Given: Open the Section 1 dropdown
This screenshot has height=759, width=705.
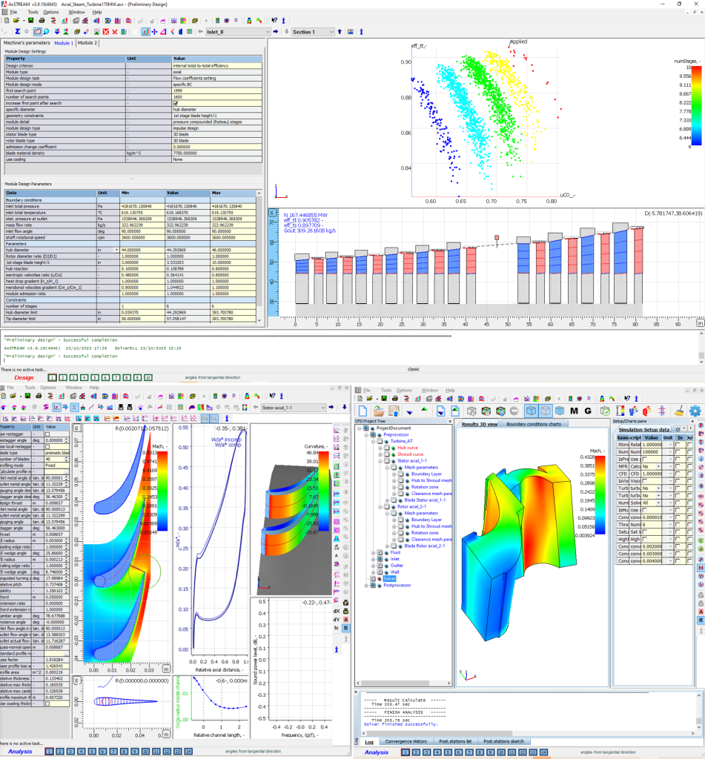Looking at the screenshot, I should click(332, 32).
